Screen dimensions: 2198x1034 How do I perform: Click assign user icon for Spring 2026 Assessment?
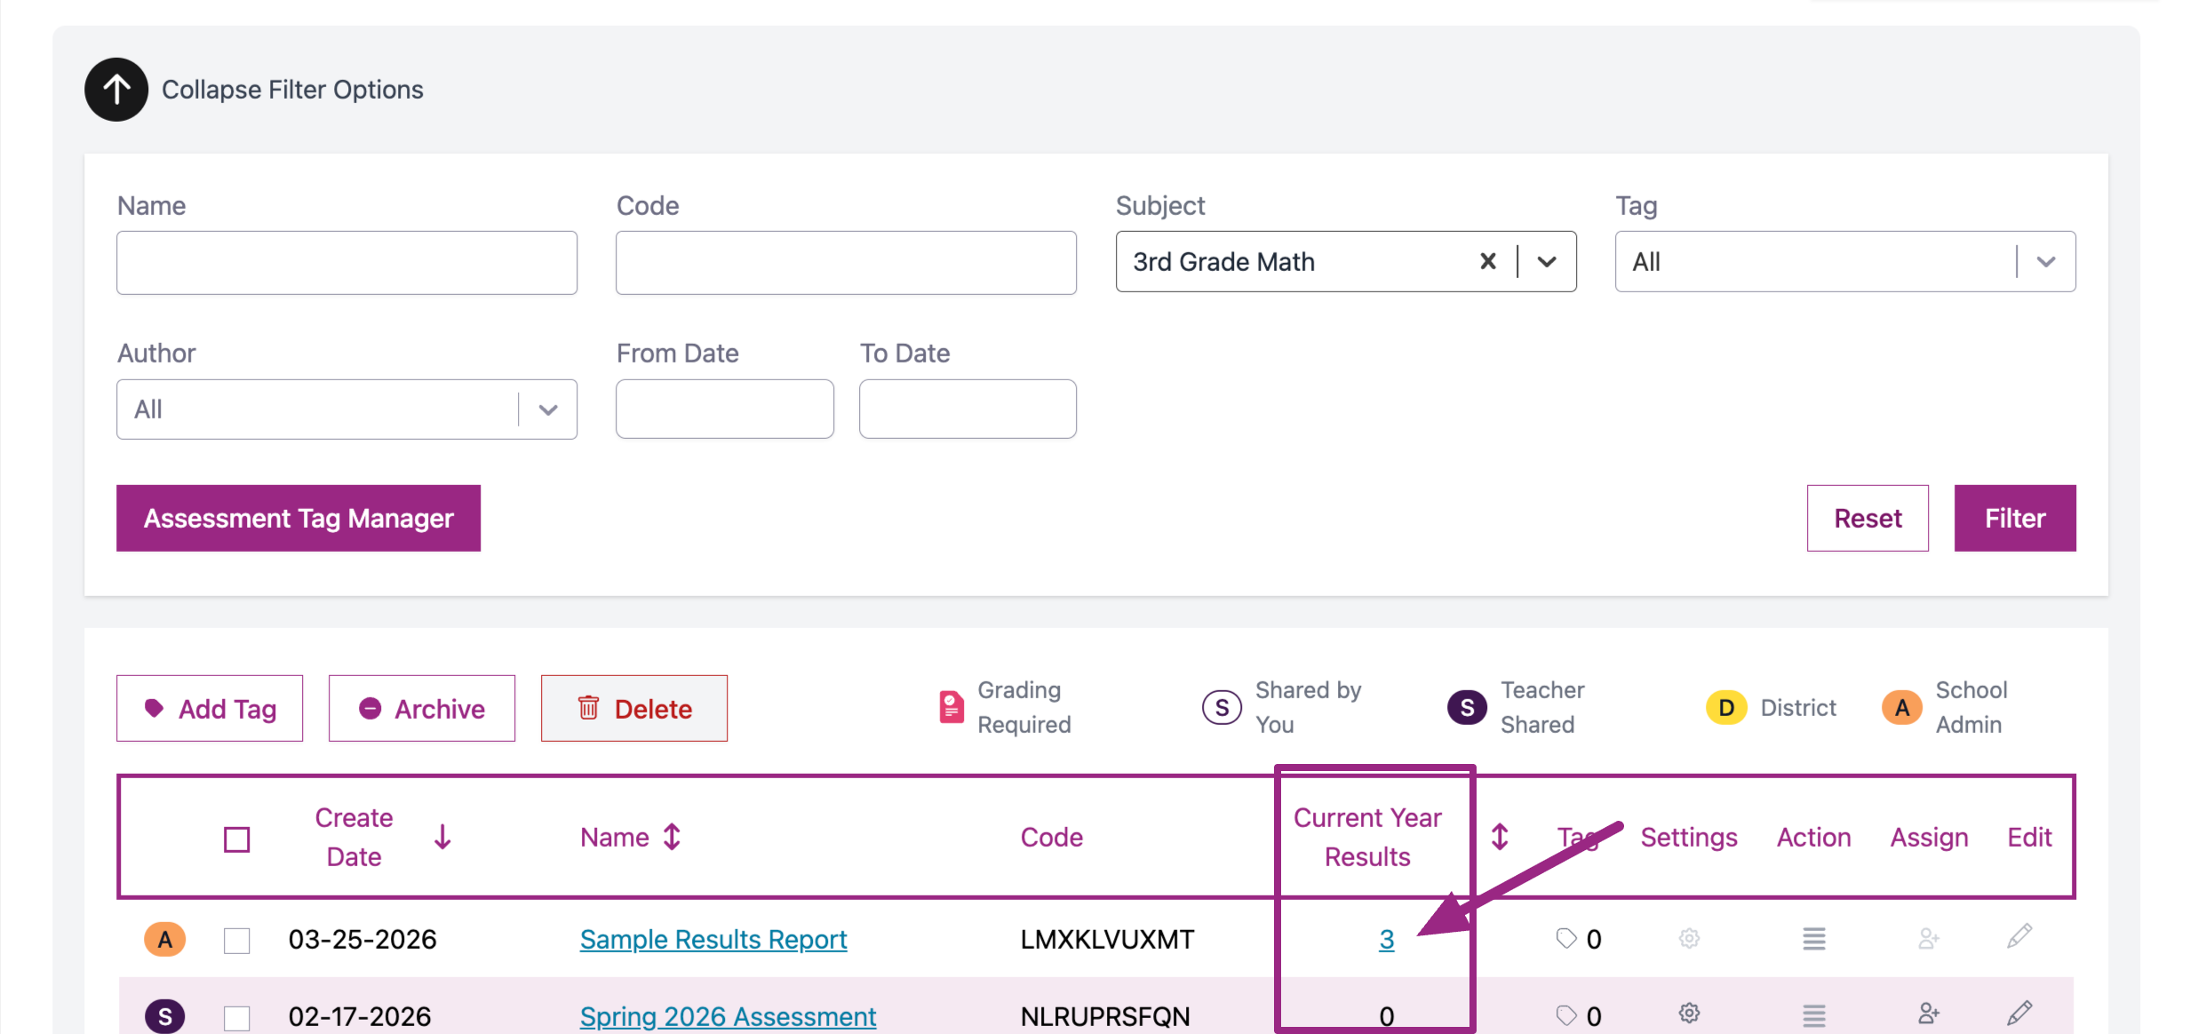click(x=1928, y=1014)
